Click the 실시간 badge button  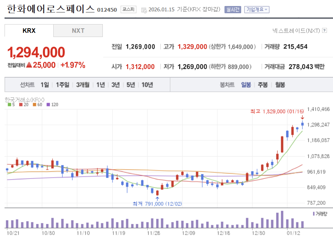[x=233, y=9]
